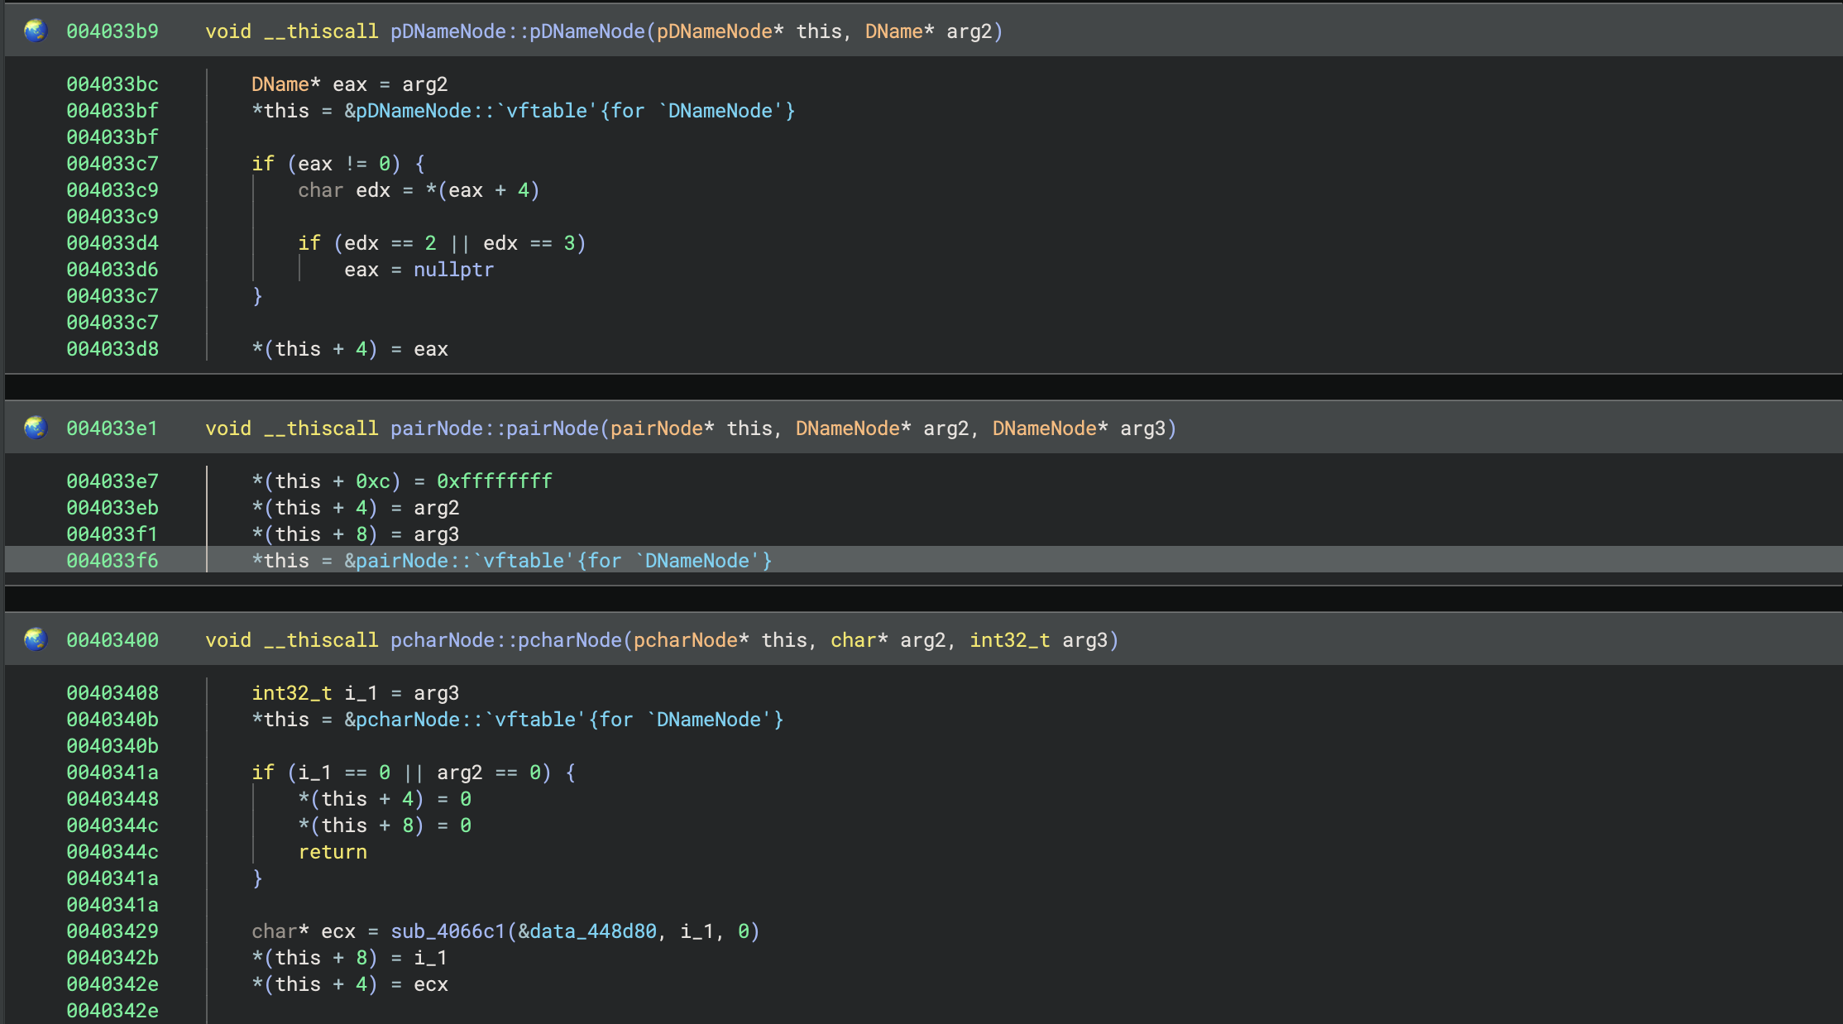Click globe icon beside pDNameNode function header
The width and height of the screenshot is (1843, 1024).
tap(36, 31)
